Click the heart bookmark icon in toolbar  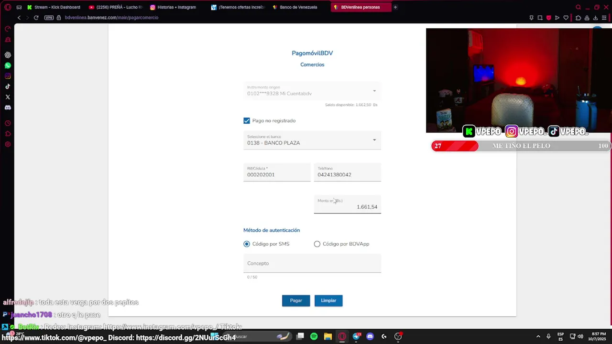(566, 18)
